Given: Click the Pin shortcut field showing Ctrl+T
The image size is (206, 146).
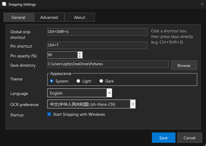Looking at the screenshot, I should (97, 45).
